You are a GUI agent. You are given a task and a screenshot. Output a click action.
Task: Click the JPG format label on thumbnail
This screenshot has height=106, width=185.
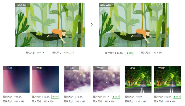pyautogui.click(x=132, y=68)
